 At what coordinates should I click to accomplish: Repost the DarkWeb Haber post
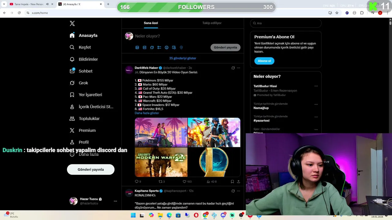pyautogui.click(x=162, y=182)
